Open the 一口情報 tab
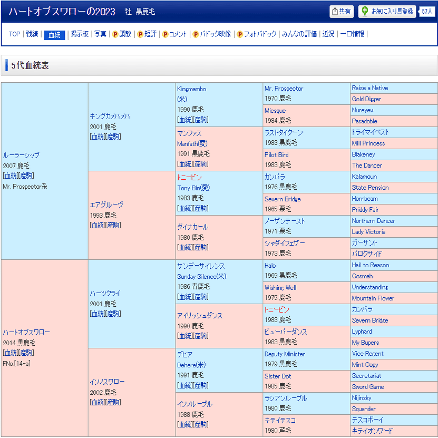Viewport: 438px width, 438px height. point(352,34)
